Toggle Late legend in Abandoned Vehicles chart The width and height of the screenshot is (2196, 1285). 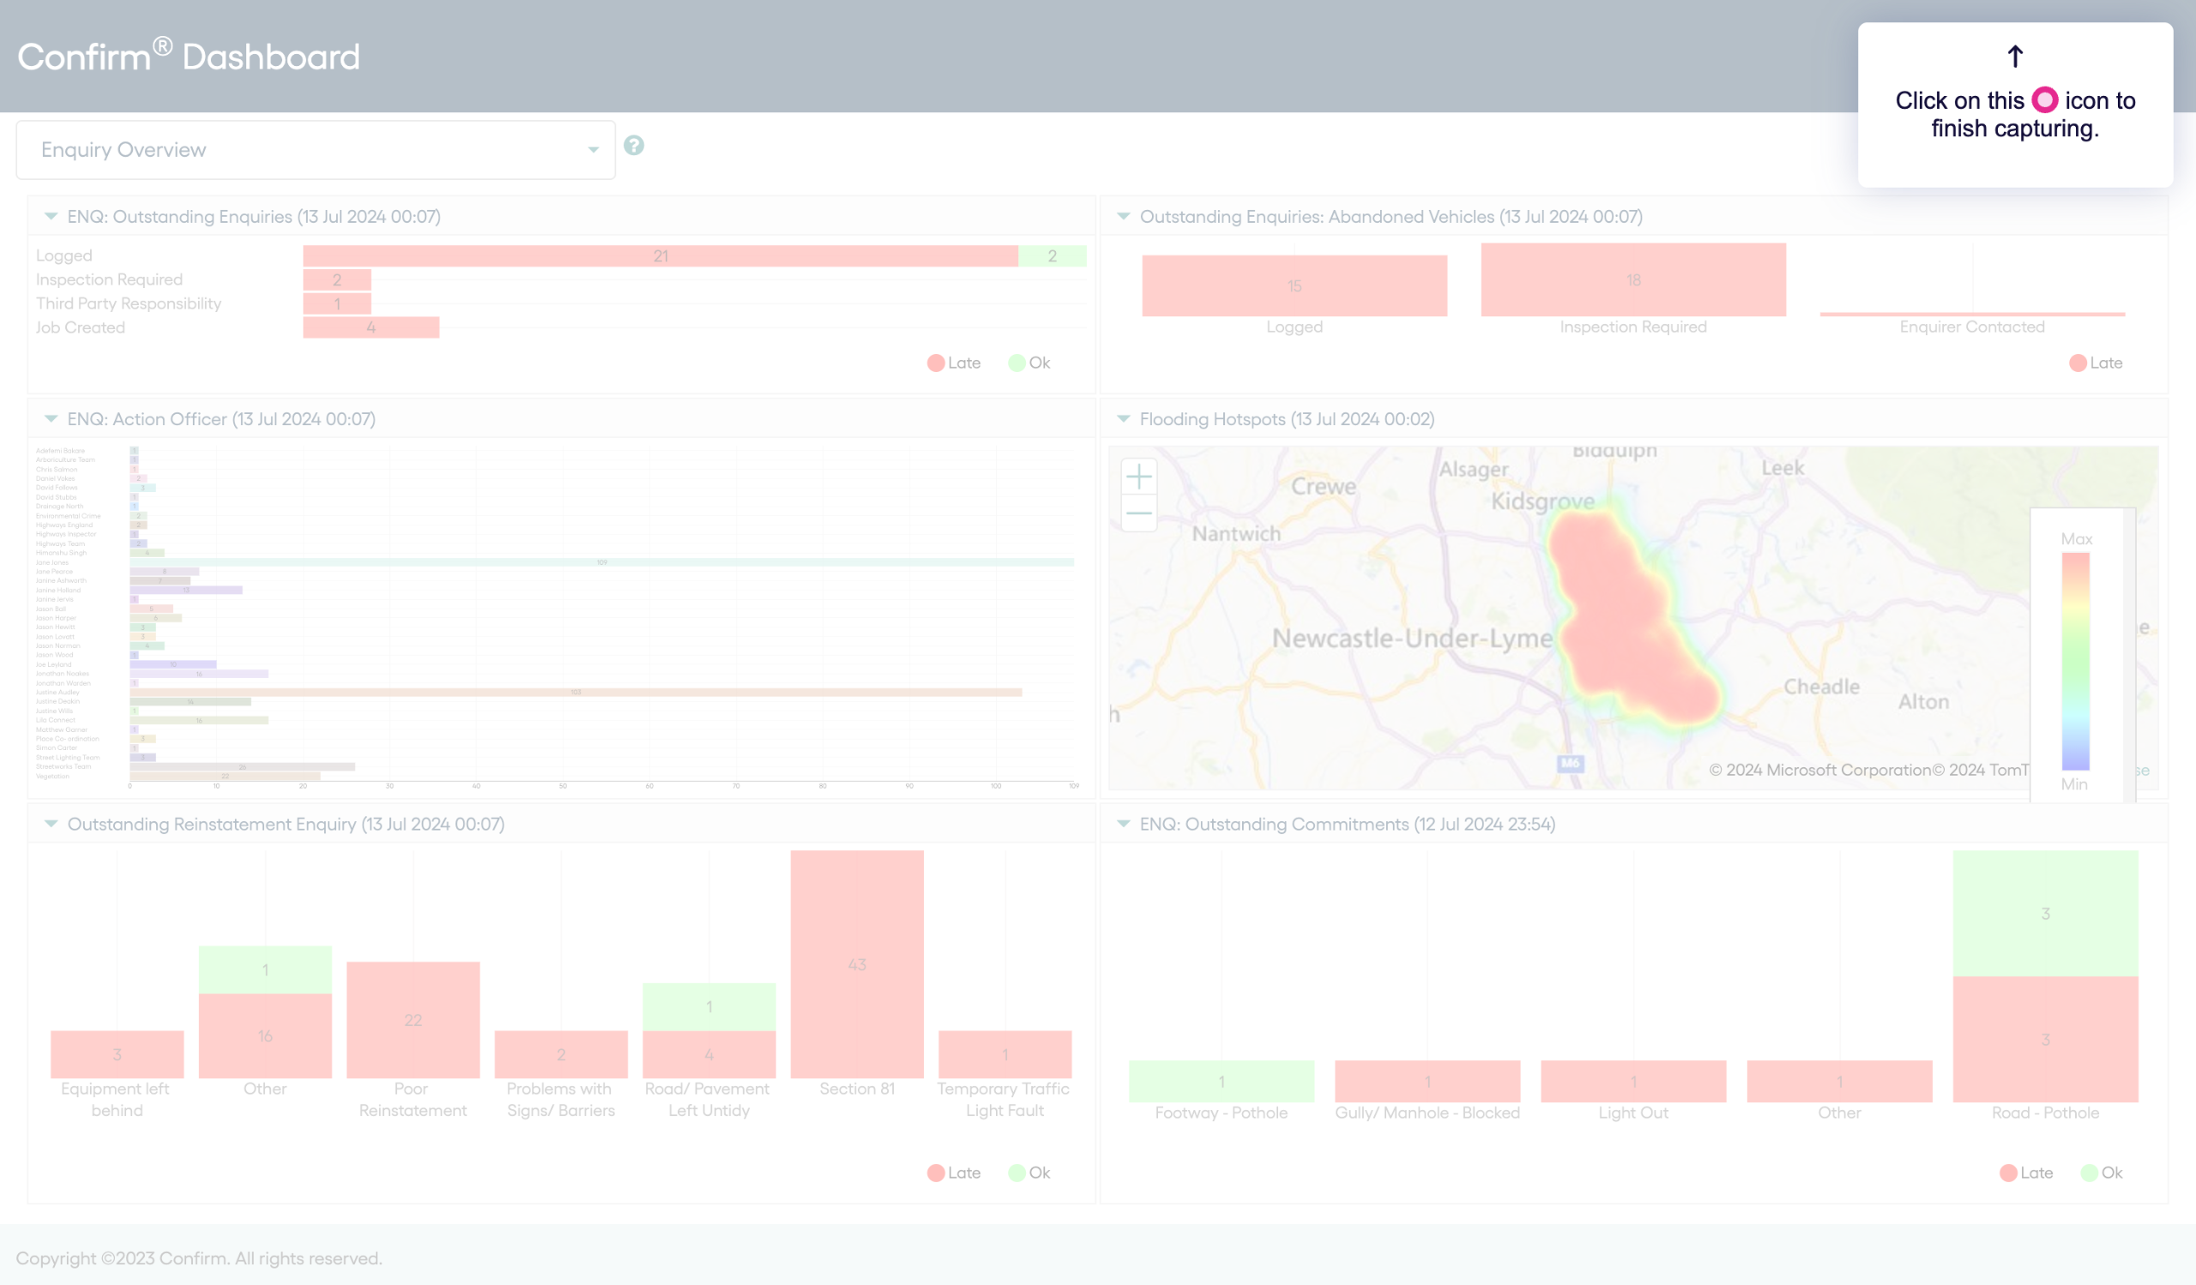[2096, 363]
